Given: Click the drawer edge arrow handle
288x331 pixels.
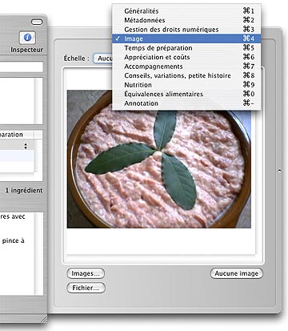Looking at the screenshot, I should (x=279, y=170).
